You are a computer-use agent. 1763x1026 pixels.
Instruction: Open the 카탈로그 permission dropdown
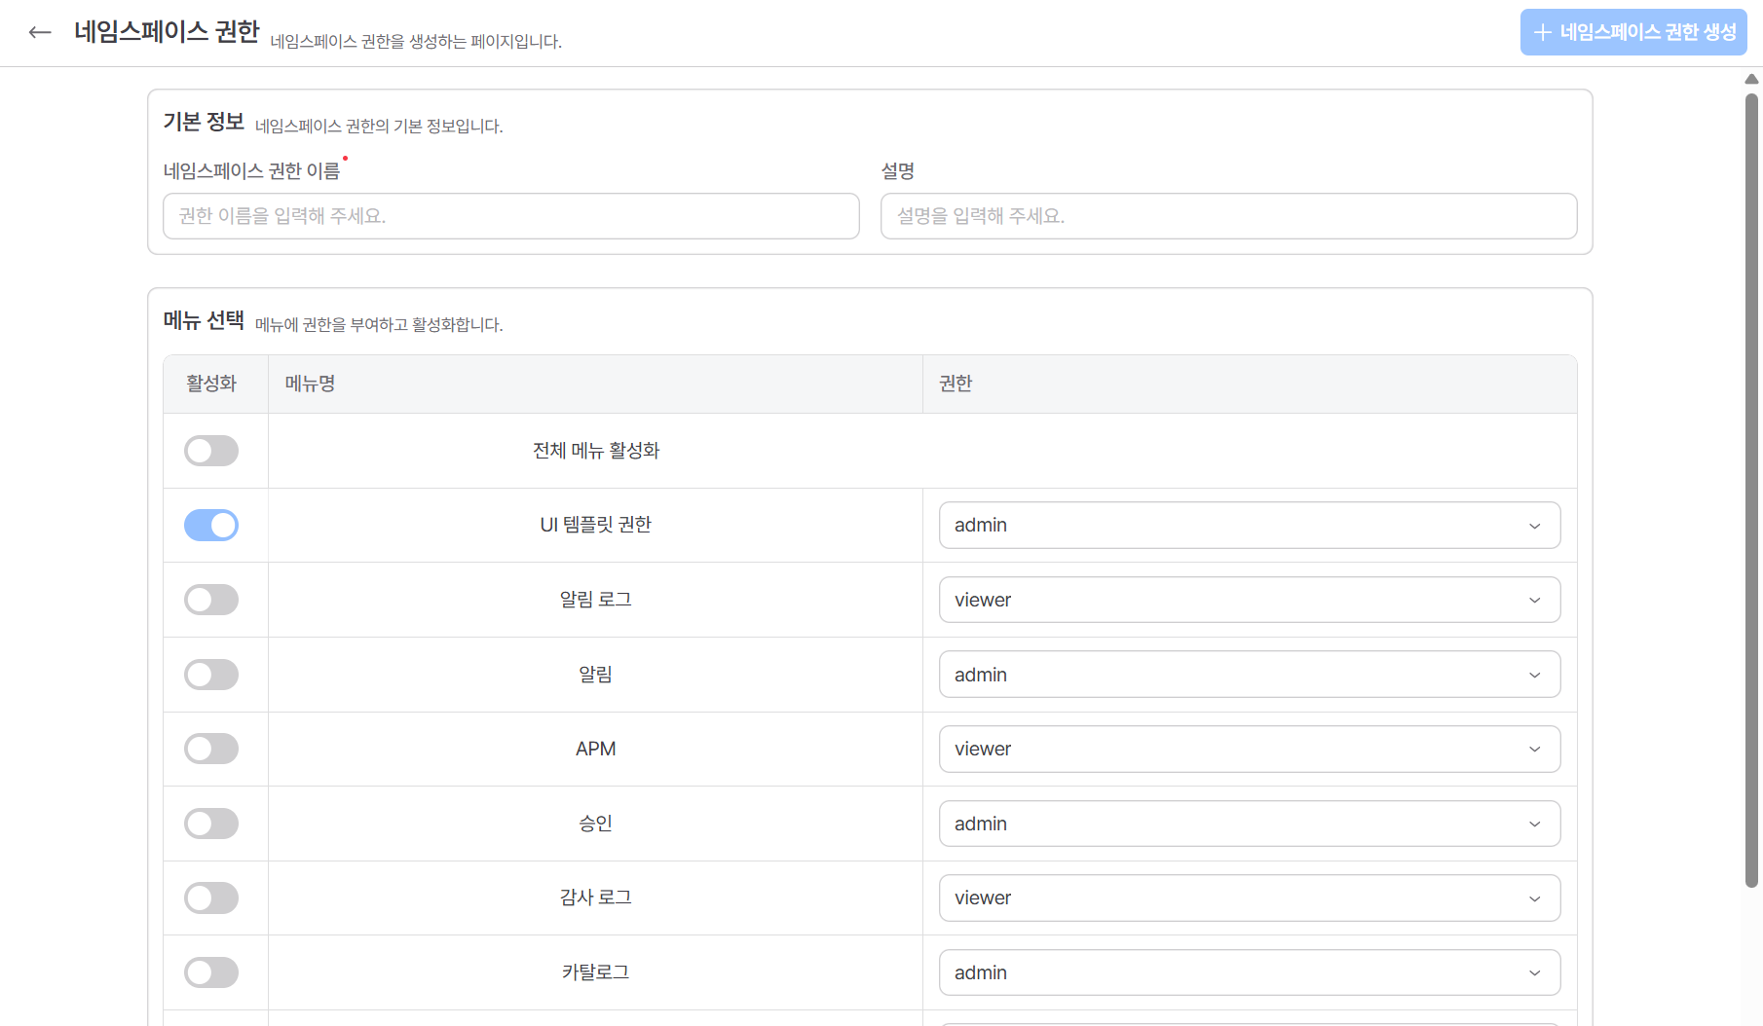tap(1250, 972)
